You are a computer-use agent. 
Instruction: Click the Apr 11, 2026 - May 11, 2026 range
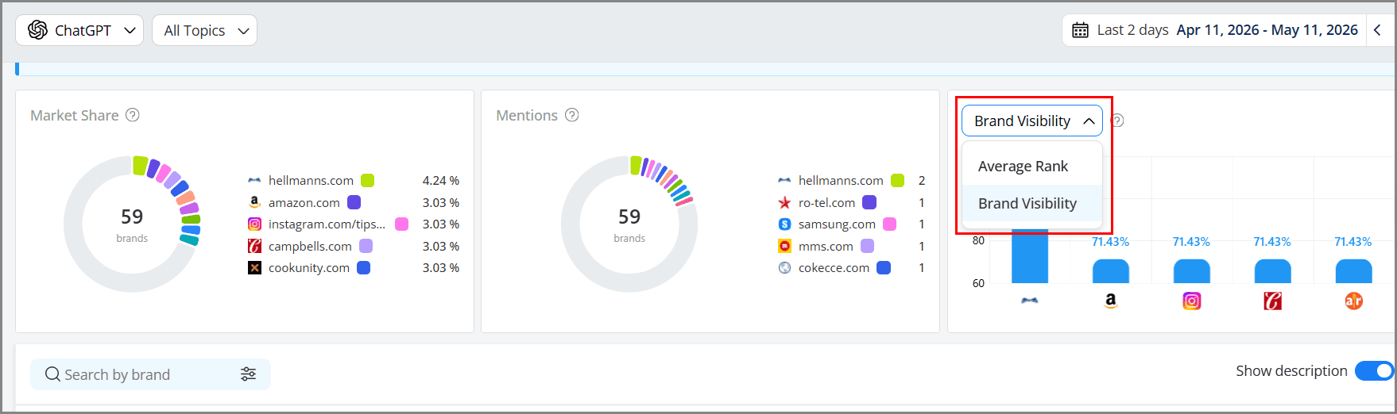(1267, 30)
